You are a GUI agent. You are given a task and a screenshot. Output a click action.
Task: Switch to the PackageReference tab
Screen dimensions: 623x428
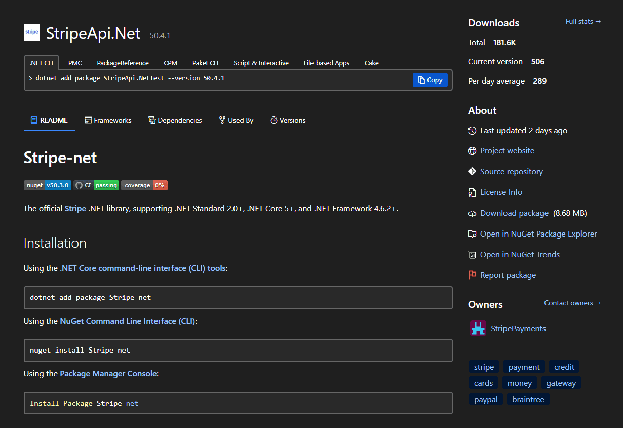[x=123, y=63]
